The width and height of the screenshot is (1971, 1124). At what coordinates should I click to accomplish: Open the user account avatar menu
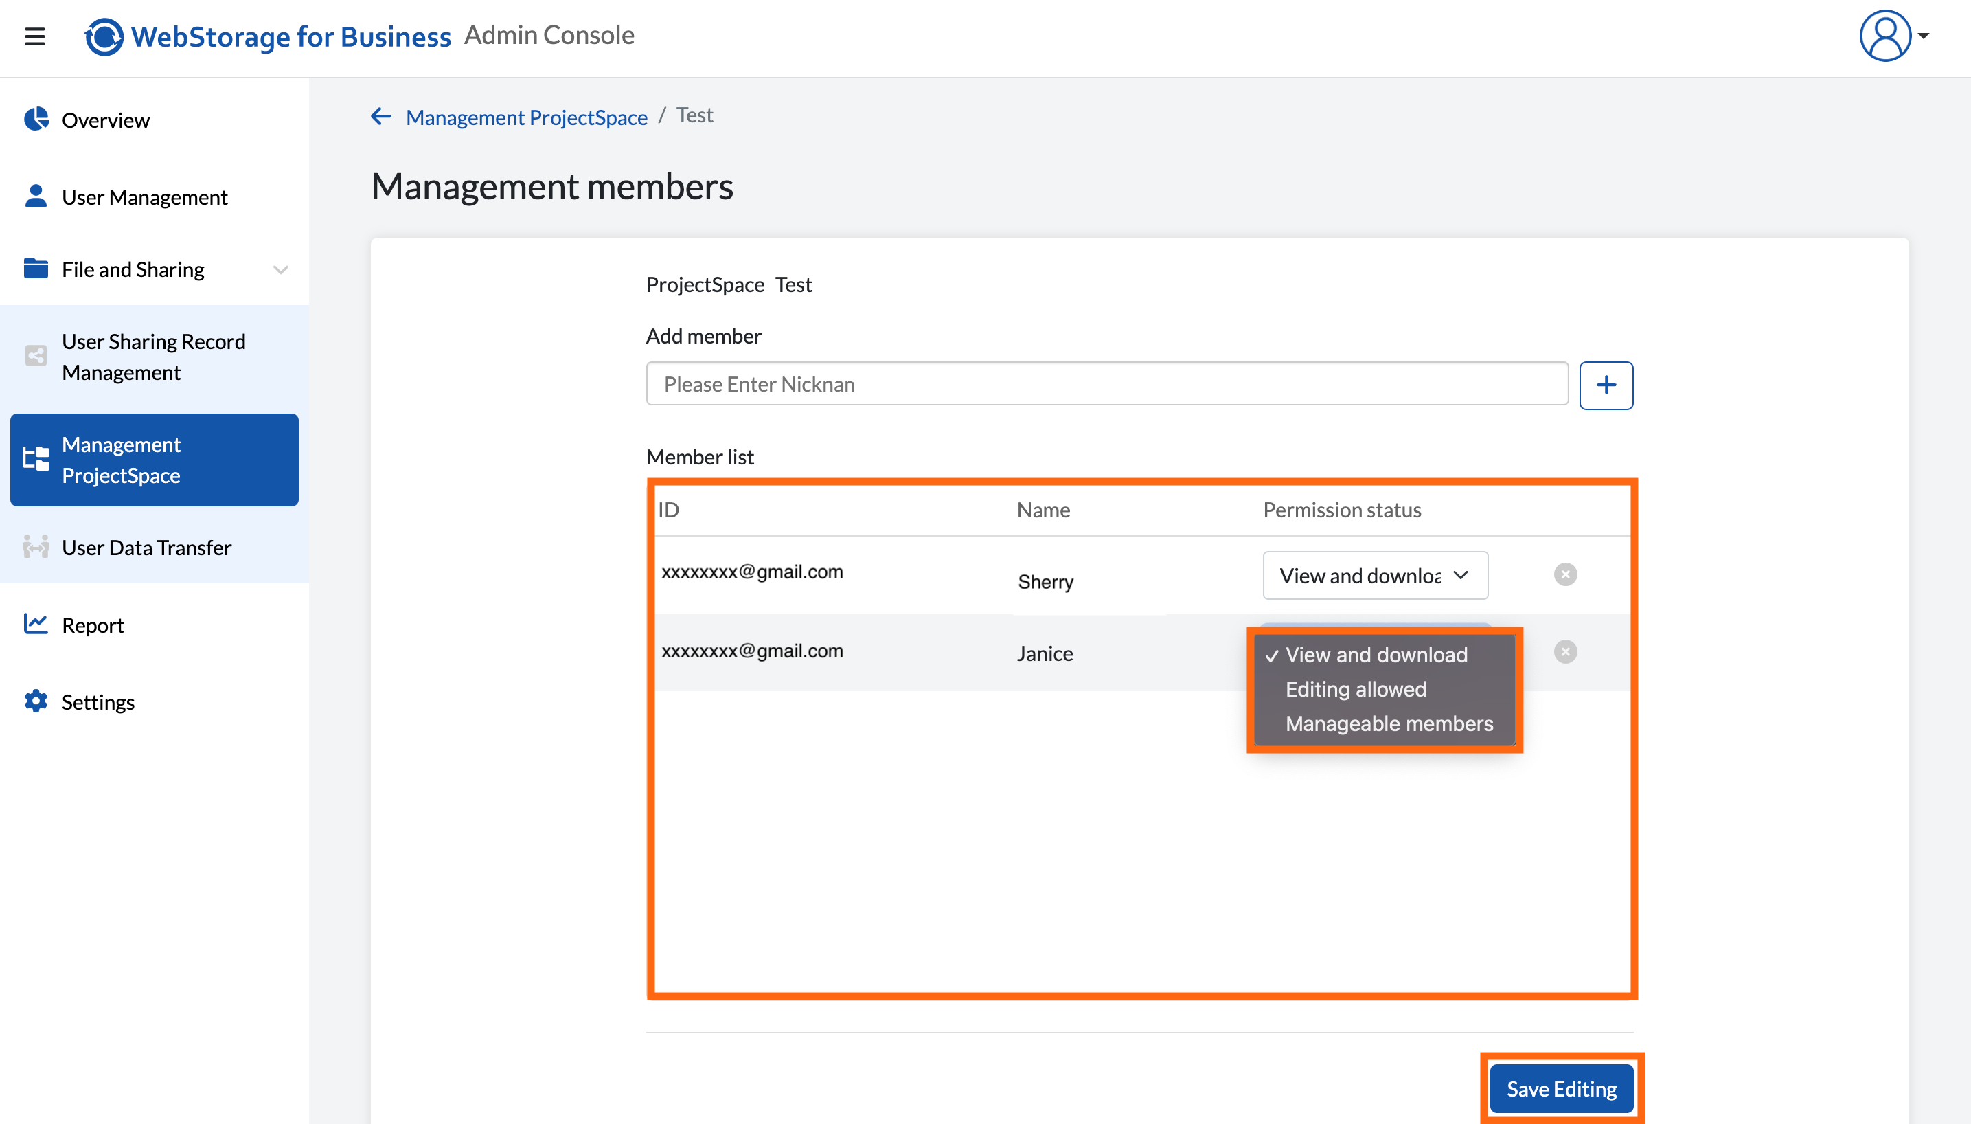pos(1884,36)
